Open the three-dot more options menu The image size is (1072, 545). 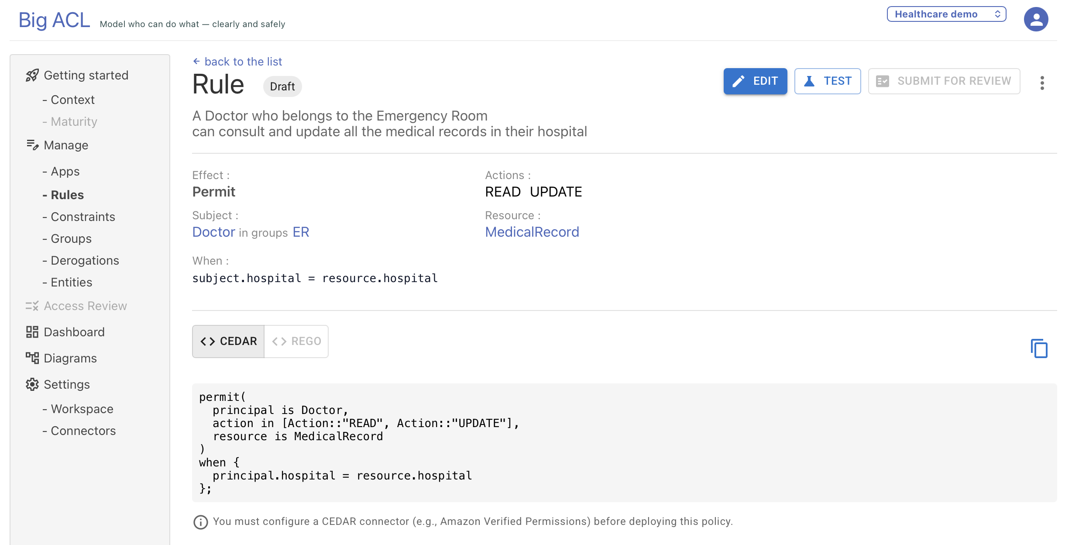coord(1042,83)
